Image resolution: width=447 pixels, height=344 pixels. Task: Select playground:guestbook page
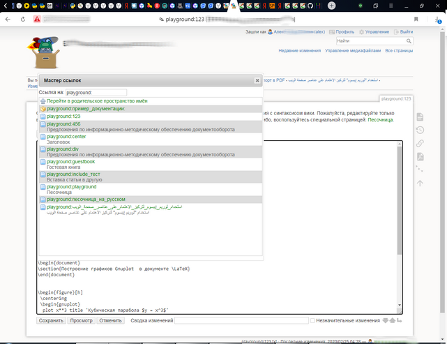click(70, 162)
